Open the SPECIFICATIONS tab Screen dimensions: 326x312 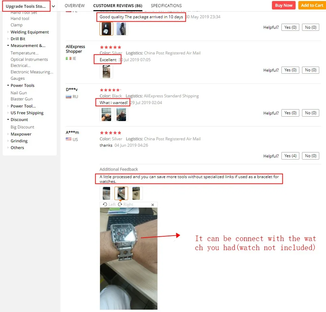coord(166,6)
